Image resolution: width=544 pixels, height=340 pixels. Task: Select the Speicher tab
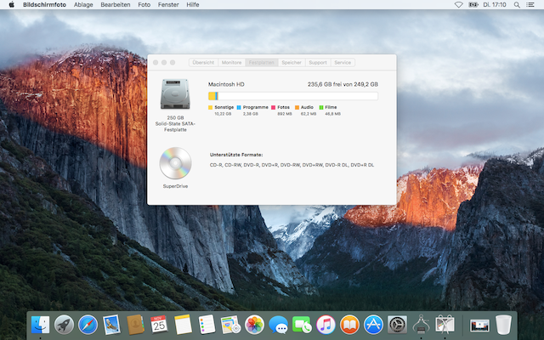click(292, 62)
